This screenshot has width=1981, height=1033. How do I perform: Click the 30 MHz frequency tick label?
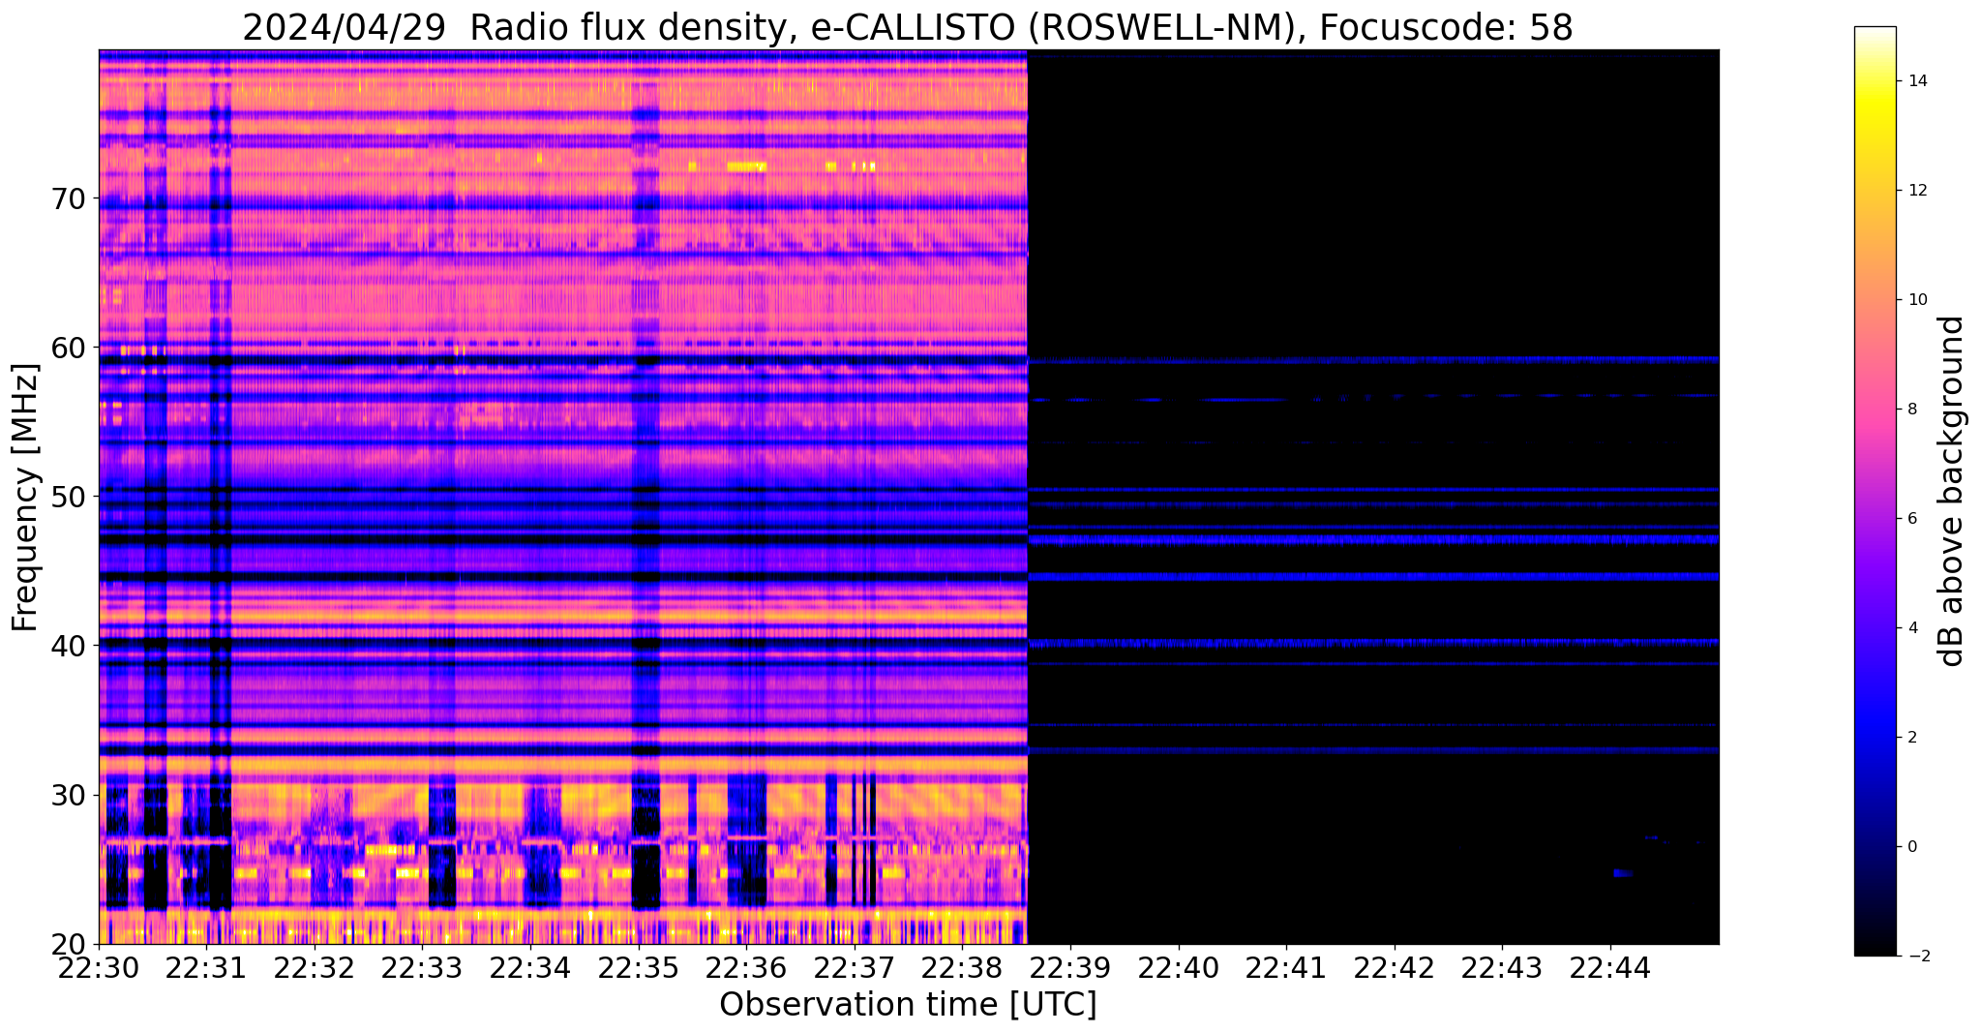coord(68,795)
